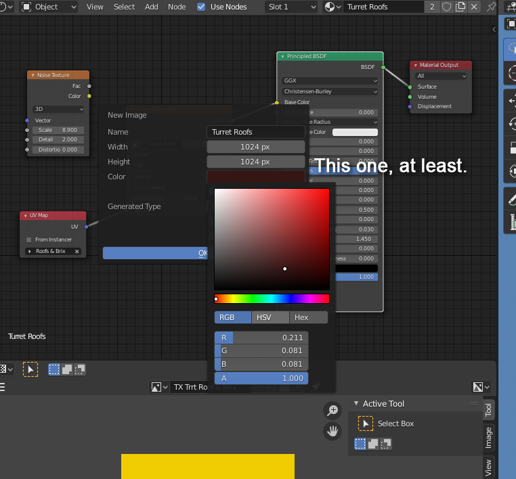Screen dimensions: 516x479
Task: Click the color picker saturation-value square
Action: point(272,239)
